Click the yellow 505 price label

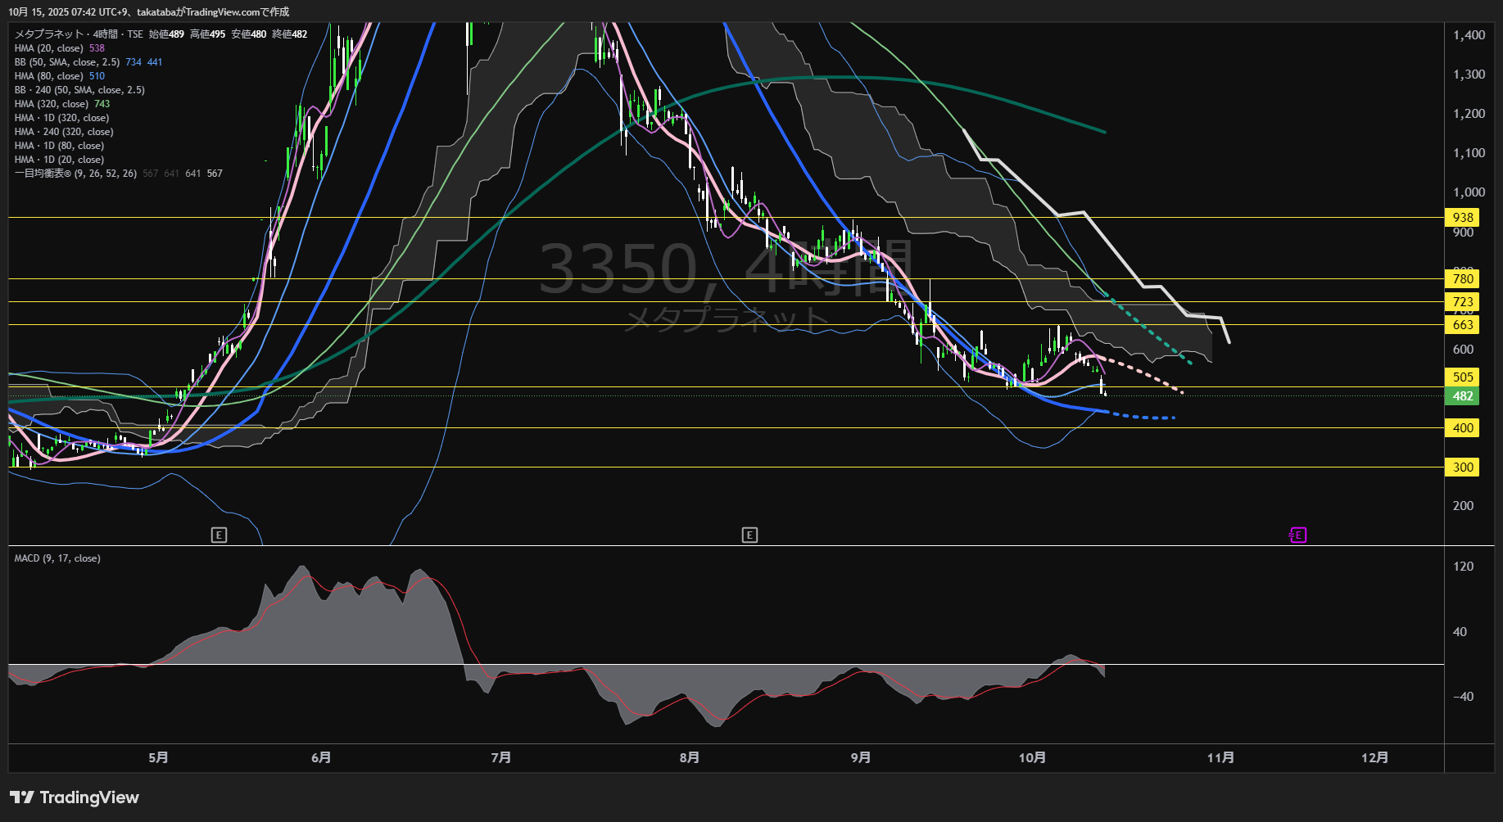(x=1463, y=377)
